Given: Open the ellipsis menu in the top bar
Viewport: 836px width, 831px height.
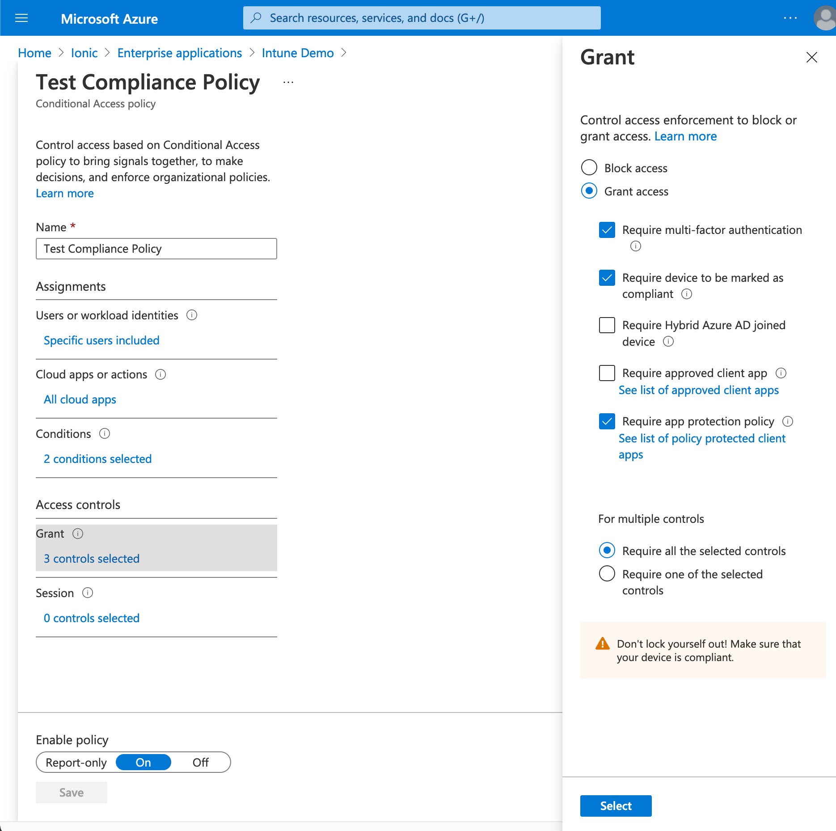Looking at the screenshot, I should pos(790,18).
